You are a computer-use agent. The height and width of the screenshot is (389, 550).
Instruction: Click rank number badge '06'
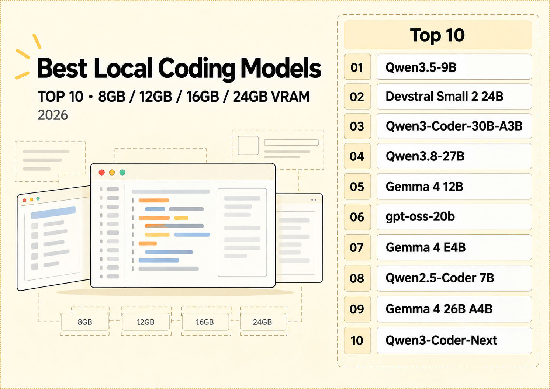[357, 217]
